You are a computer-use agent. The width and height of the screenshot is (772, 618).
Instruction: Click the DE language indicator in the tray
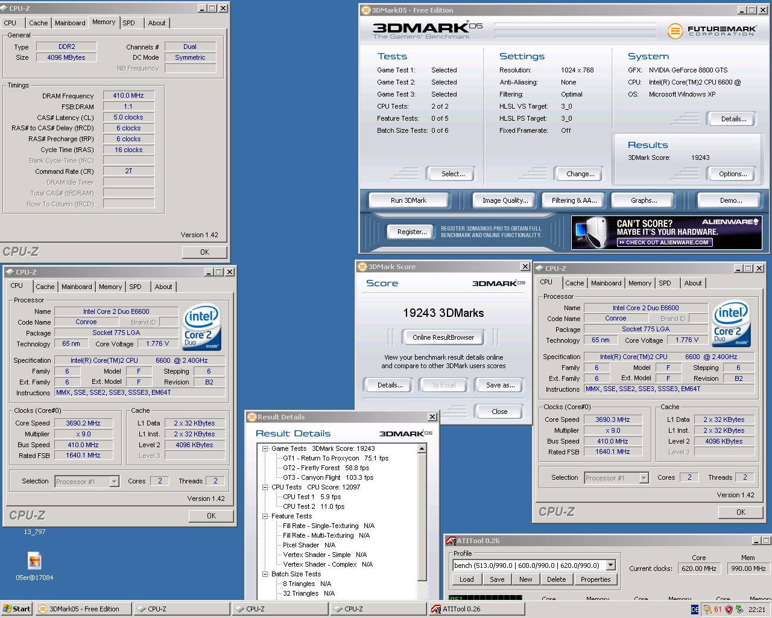[x=695, y=610]
